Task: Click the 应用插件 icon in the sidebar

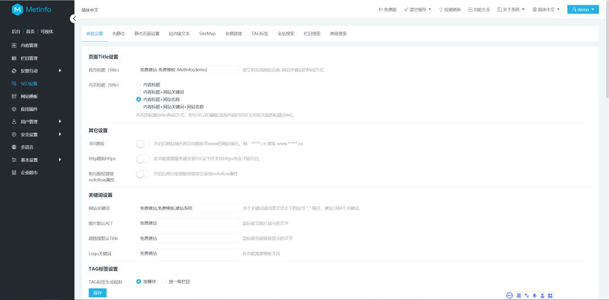Action: click(x=14, y=109)
